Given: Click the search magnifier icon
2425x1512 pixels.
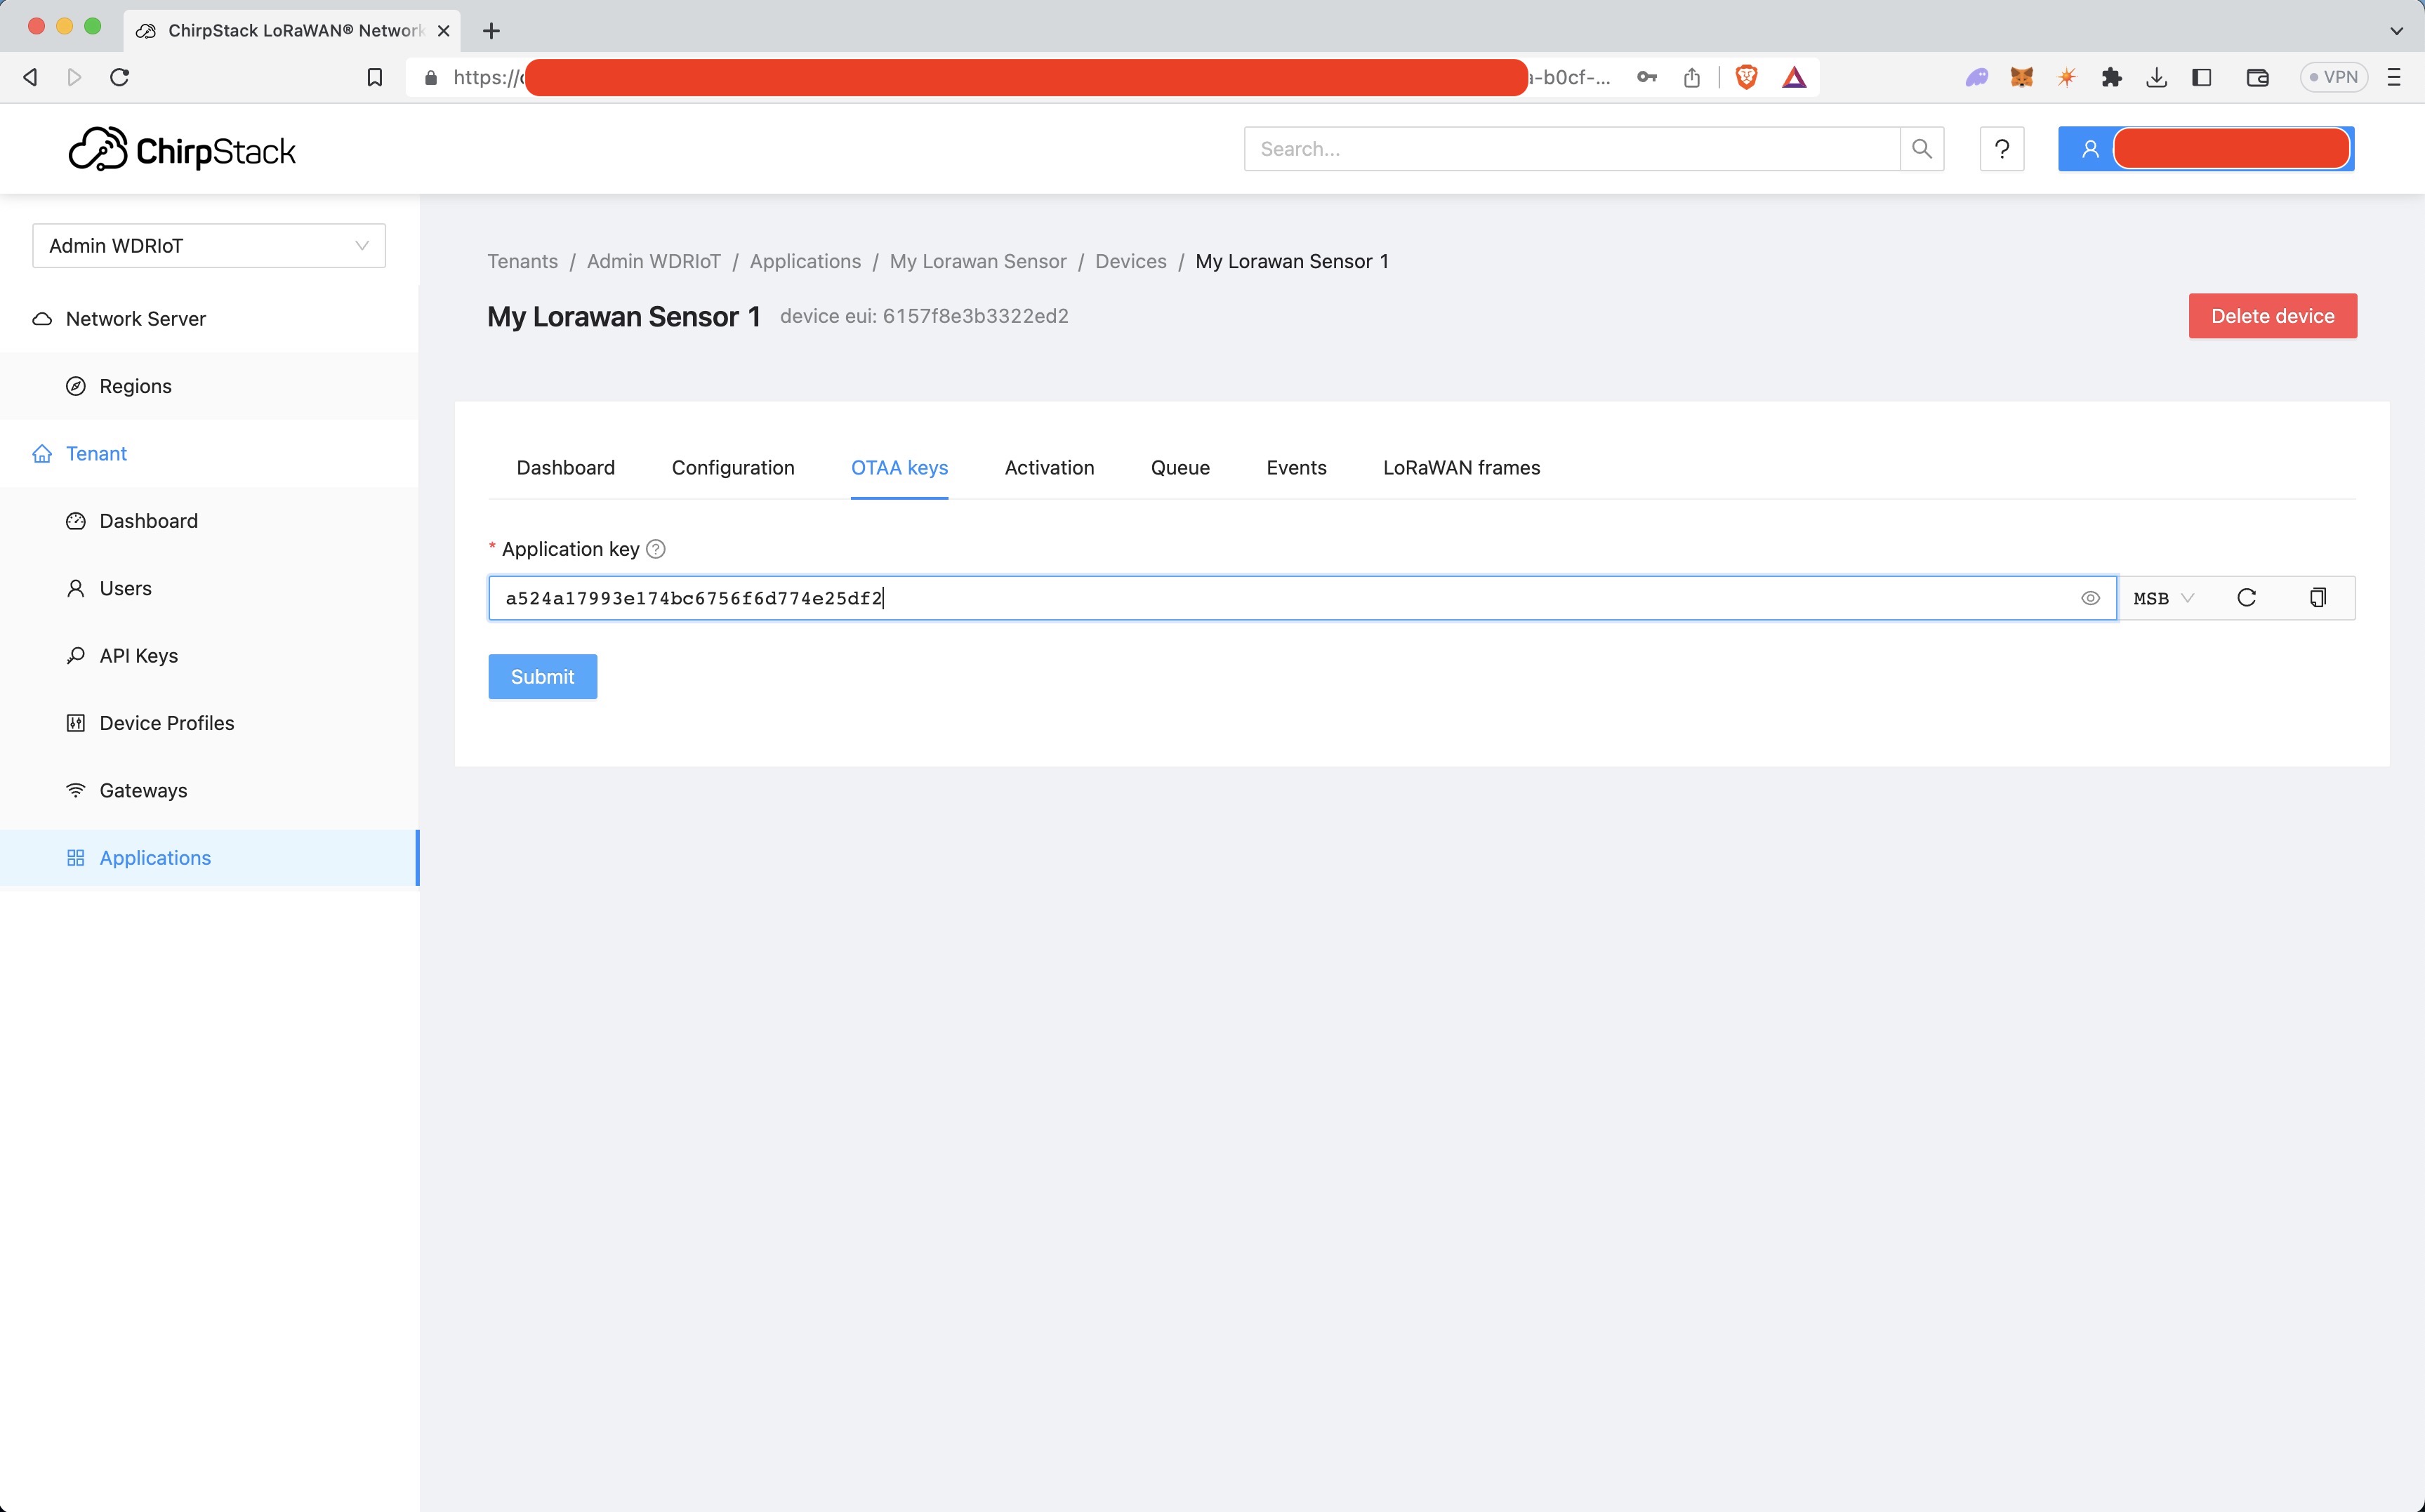Looking at the screenshot, I should click(1921, 149).
